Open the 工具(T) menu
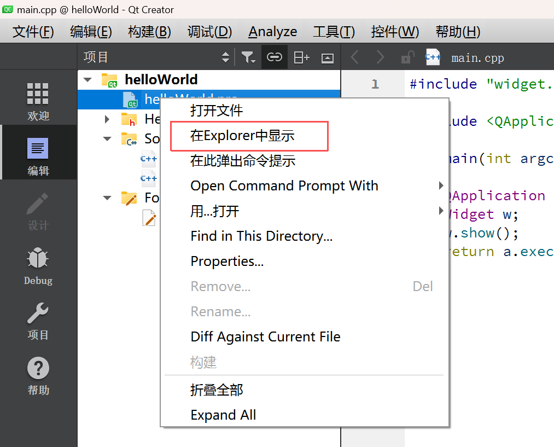 click(334, 32)
